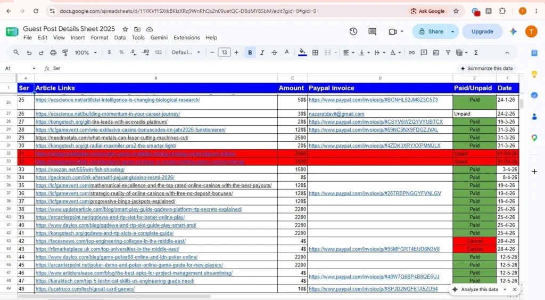Print the spreadsheet with printer icon
Viewport: 545px width, 300px height.
tap(53, 53)
